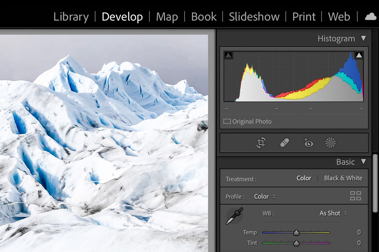Open the Book module
The height and width of the screenshot is (252, 379).
tap(204, 17)
